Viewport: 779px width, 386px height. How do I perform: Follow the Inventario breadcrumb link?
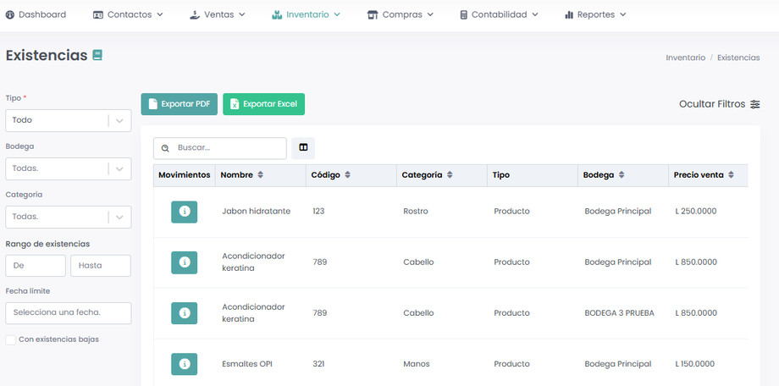[x=685, y=58]
